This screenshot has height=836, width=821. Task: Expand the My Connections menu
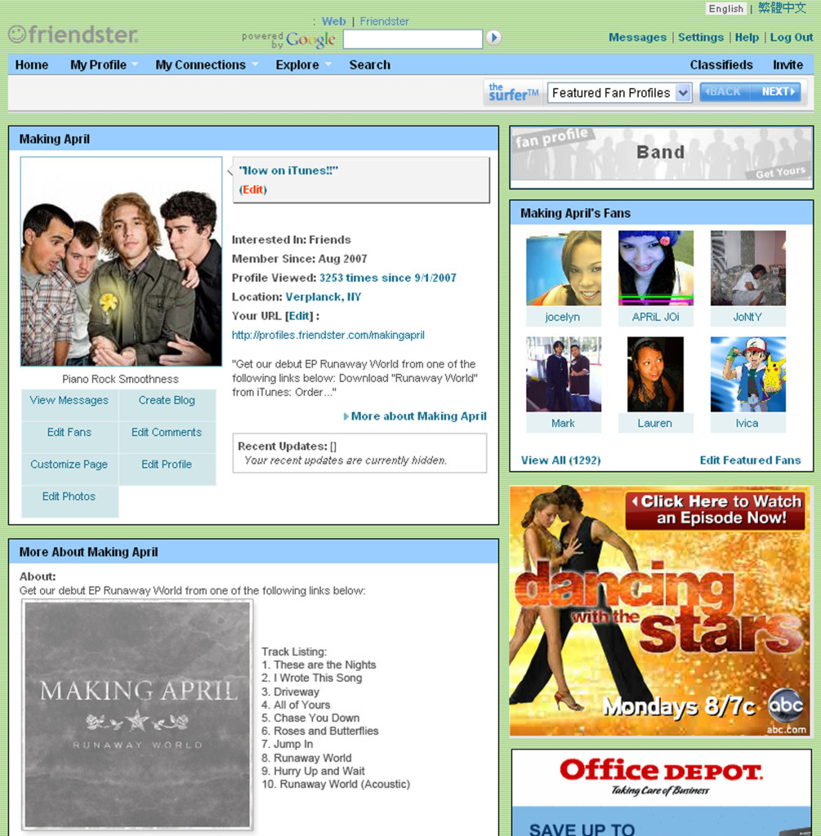[x=200, y=65]
